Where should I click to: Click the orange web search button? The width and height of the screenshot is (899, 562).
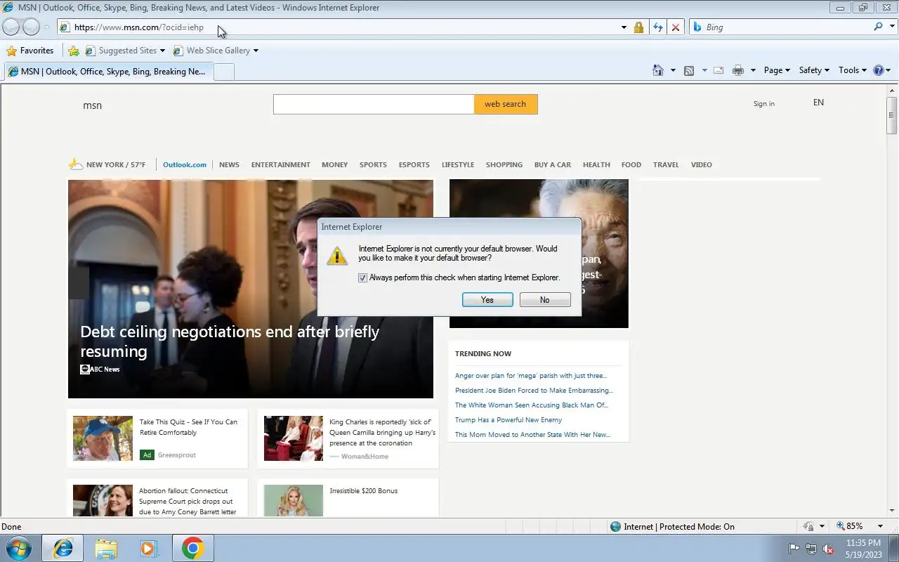click(x=506, y=104)
